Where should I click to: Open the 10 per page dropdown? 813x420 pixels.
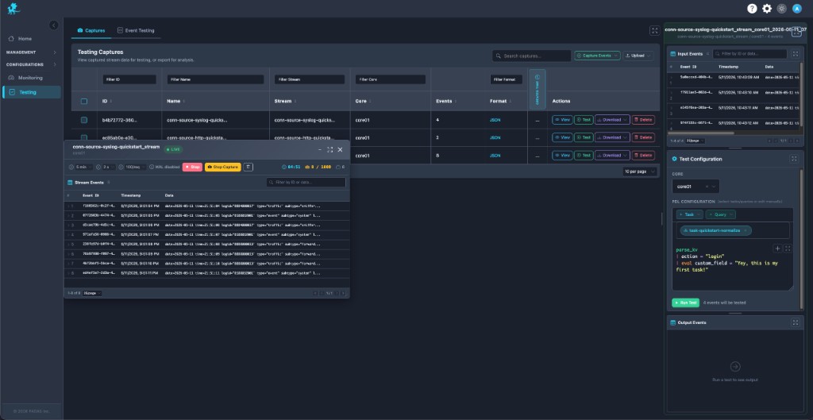(640, 171)
